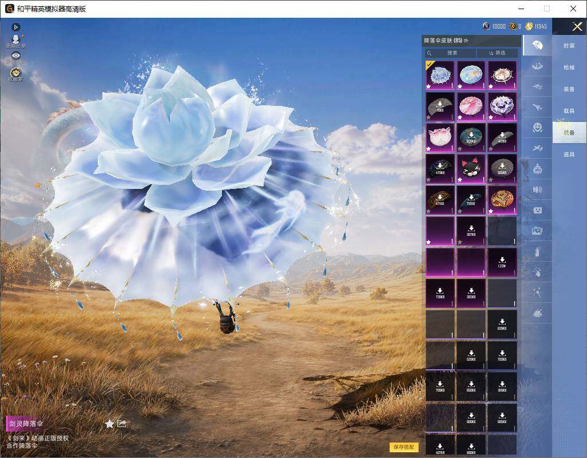Select the spray can category icon
The image size is (587, 458).
tap(537, 252)
